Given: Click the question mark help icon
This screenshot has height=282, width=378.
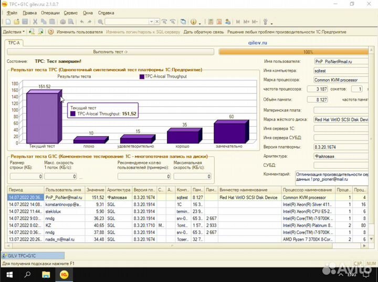Looking at the screenshot, I should (51, 31).
